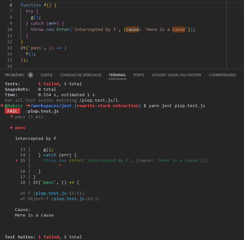This screenshot has height=240, width=244.
Task: Open the PROBLÈMES panel tab
Action: click(14, 75)
